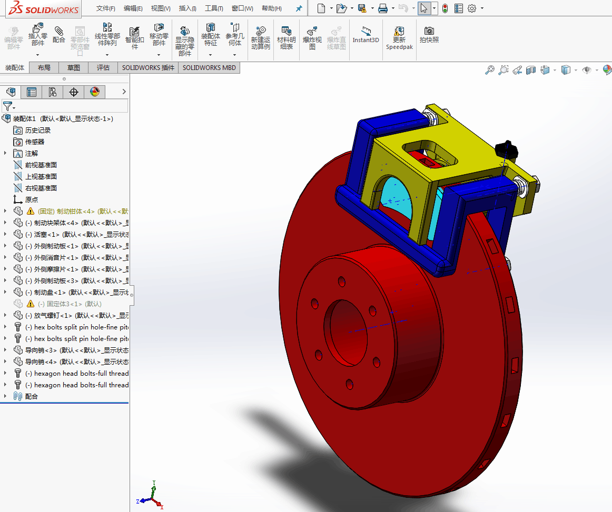Viewport: 612px width, 512px height.
Task: Open 材料明细表 (Bill of Materials) tool
Action: (x=286, y=37)
